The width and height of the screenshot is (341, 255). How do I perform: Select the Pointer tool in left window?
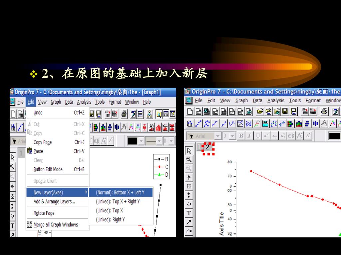(x=13, y=157)
